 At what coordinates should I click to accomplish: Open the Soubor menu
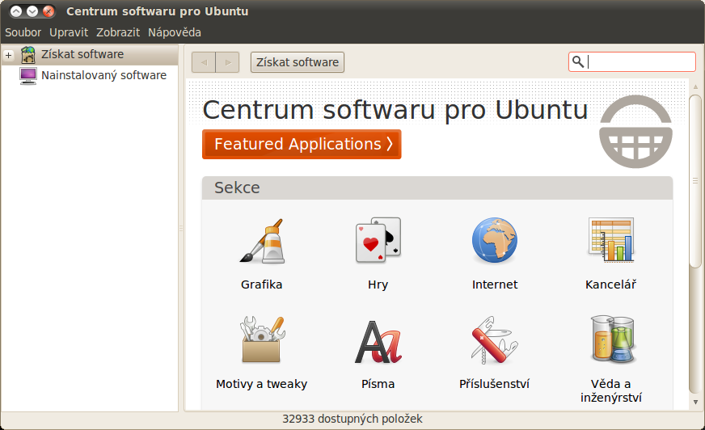pyautogui.click(x=23, y=32)
